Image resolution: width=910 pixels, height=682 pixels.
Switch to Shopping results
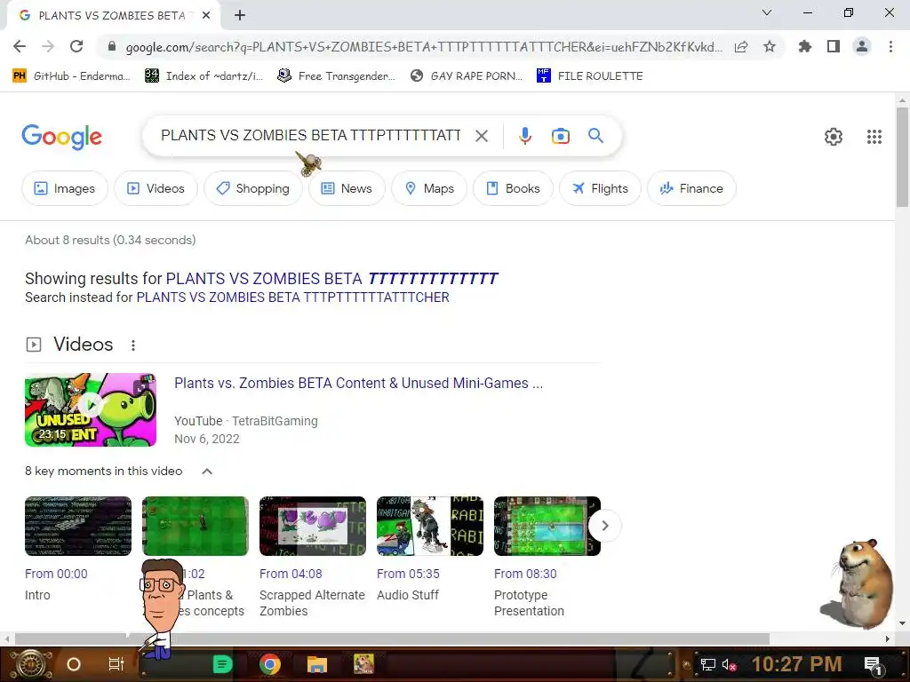click(253, 188)
